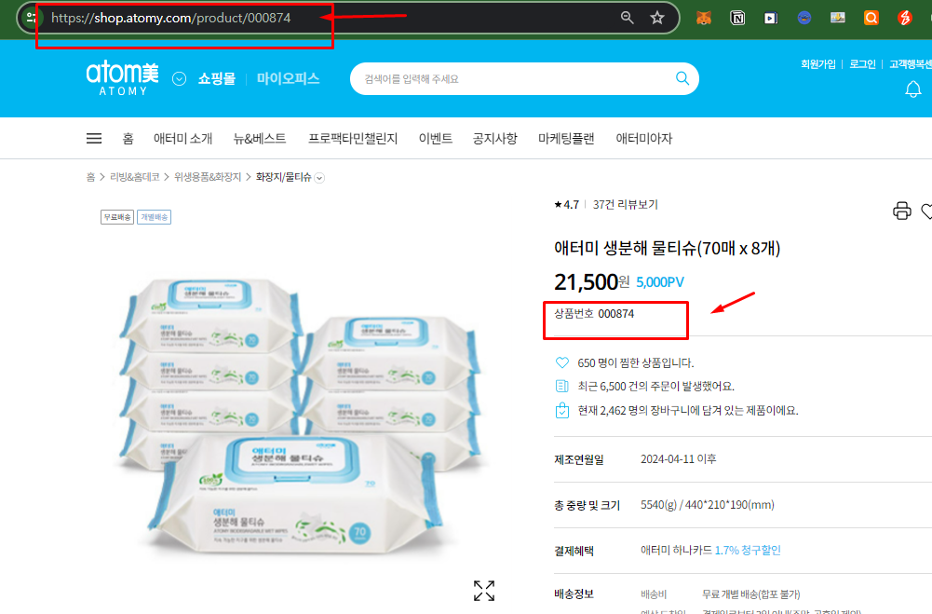The width and height of the screenshot is (932, 614).
Task: Click the order list icon beside 최근 6,500 건
Action: pyautogui.click(x=561, y=386)
